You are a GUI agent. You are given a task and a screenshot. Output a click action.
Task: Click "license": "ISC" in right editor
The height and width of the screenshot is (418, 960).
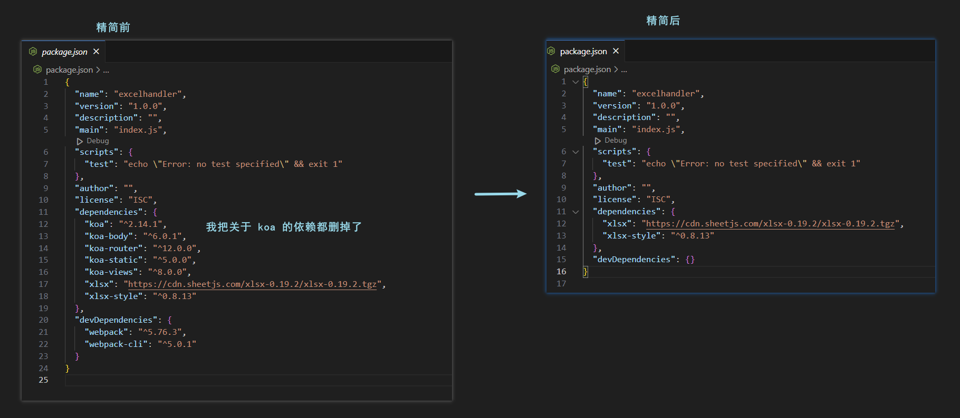pyautogui.click(x=634, y=200)
